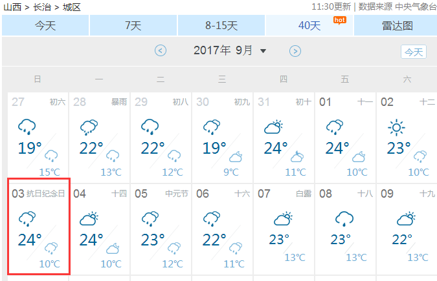Open the 山西 breadcrumb link
This screenshot has height=281, width=437.
coord(12,7)
